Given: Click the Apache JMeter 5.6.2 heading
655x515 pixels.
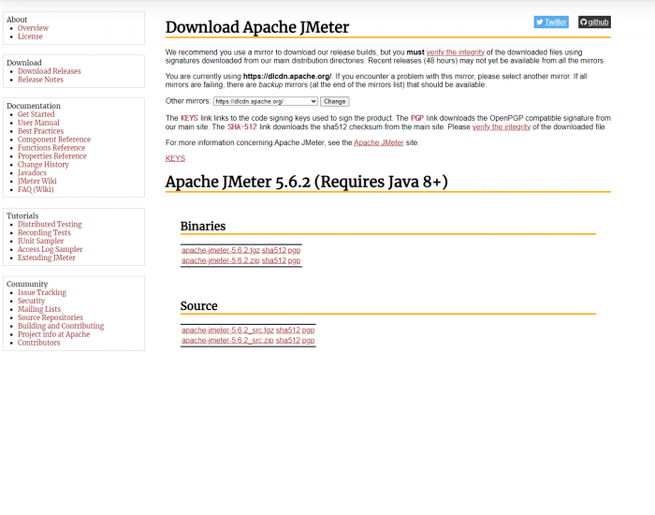Looking at the screenshot, I should point(307,182).
